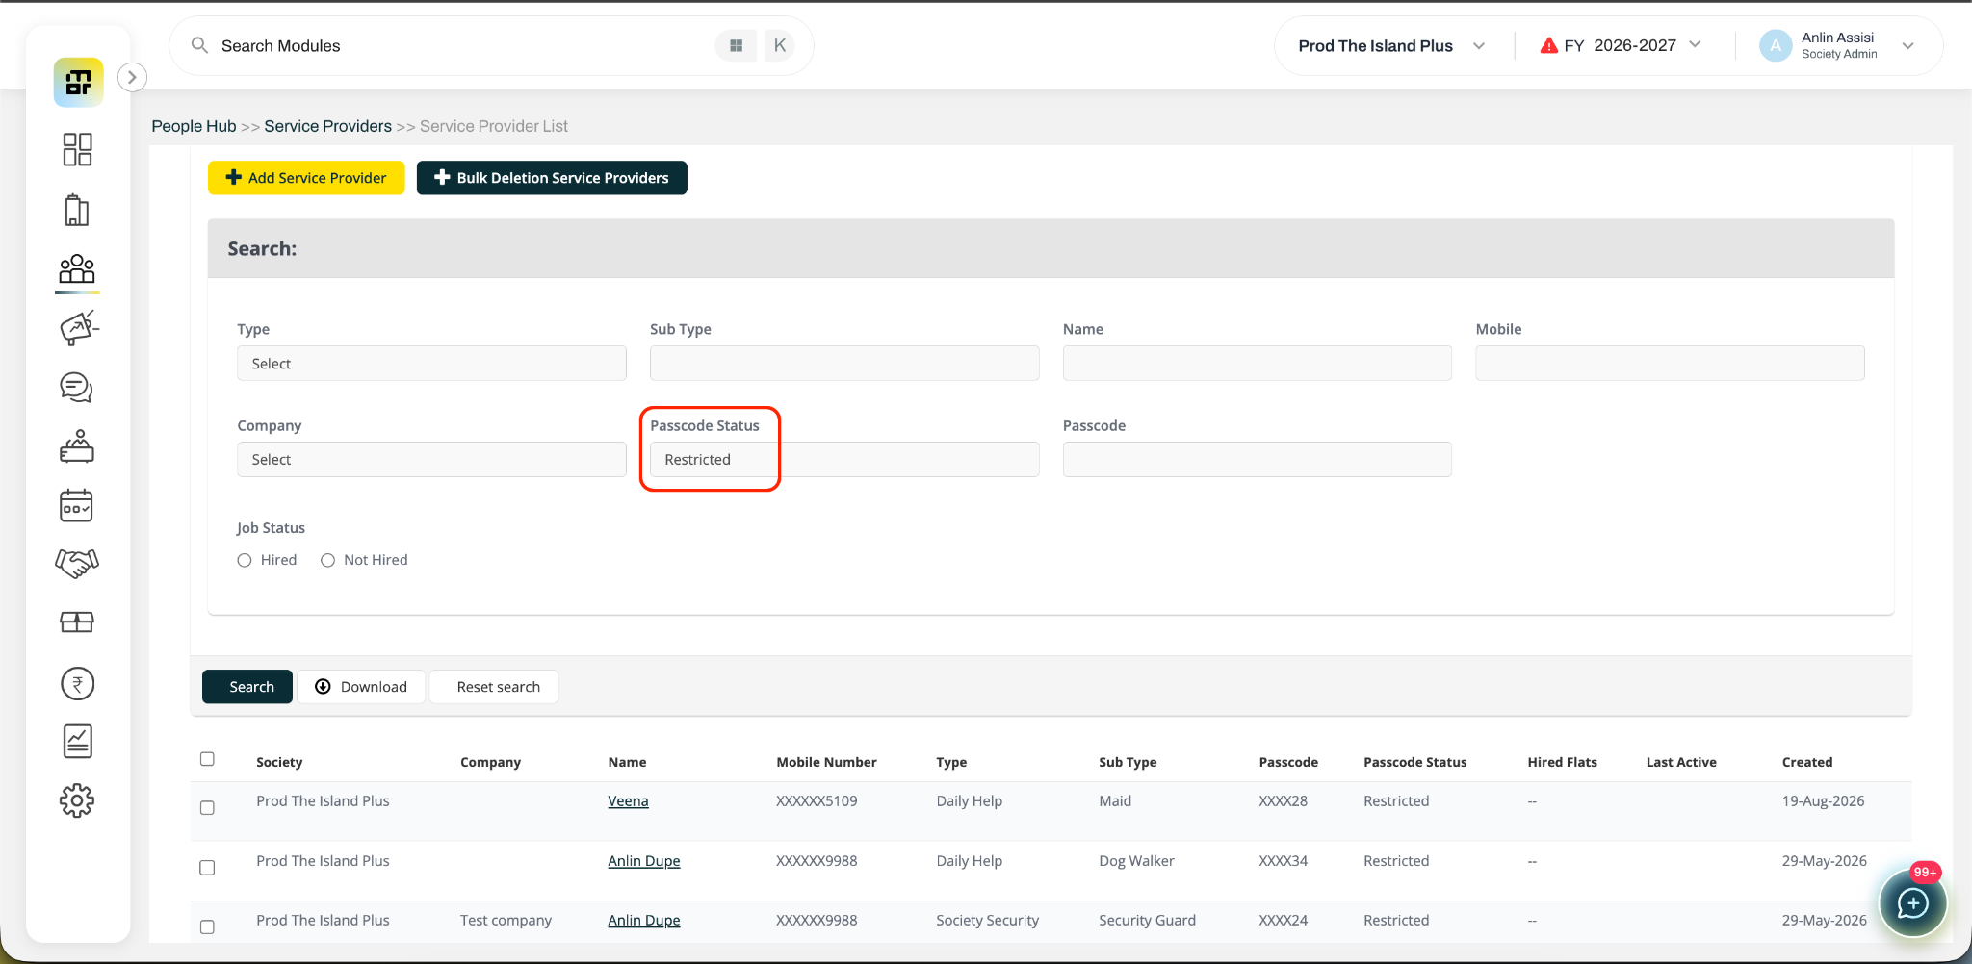Select the Not Hired radio button
Viewport: 1972px width, 964px height.
tap(327, 560)
